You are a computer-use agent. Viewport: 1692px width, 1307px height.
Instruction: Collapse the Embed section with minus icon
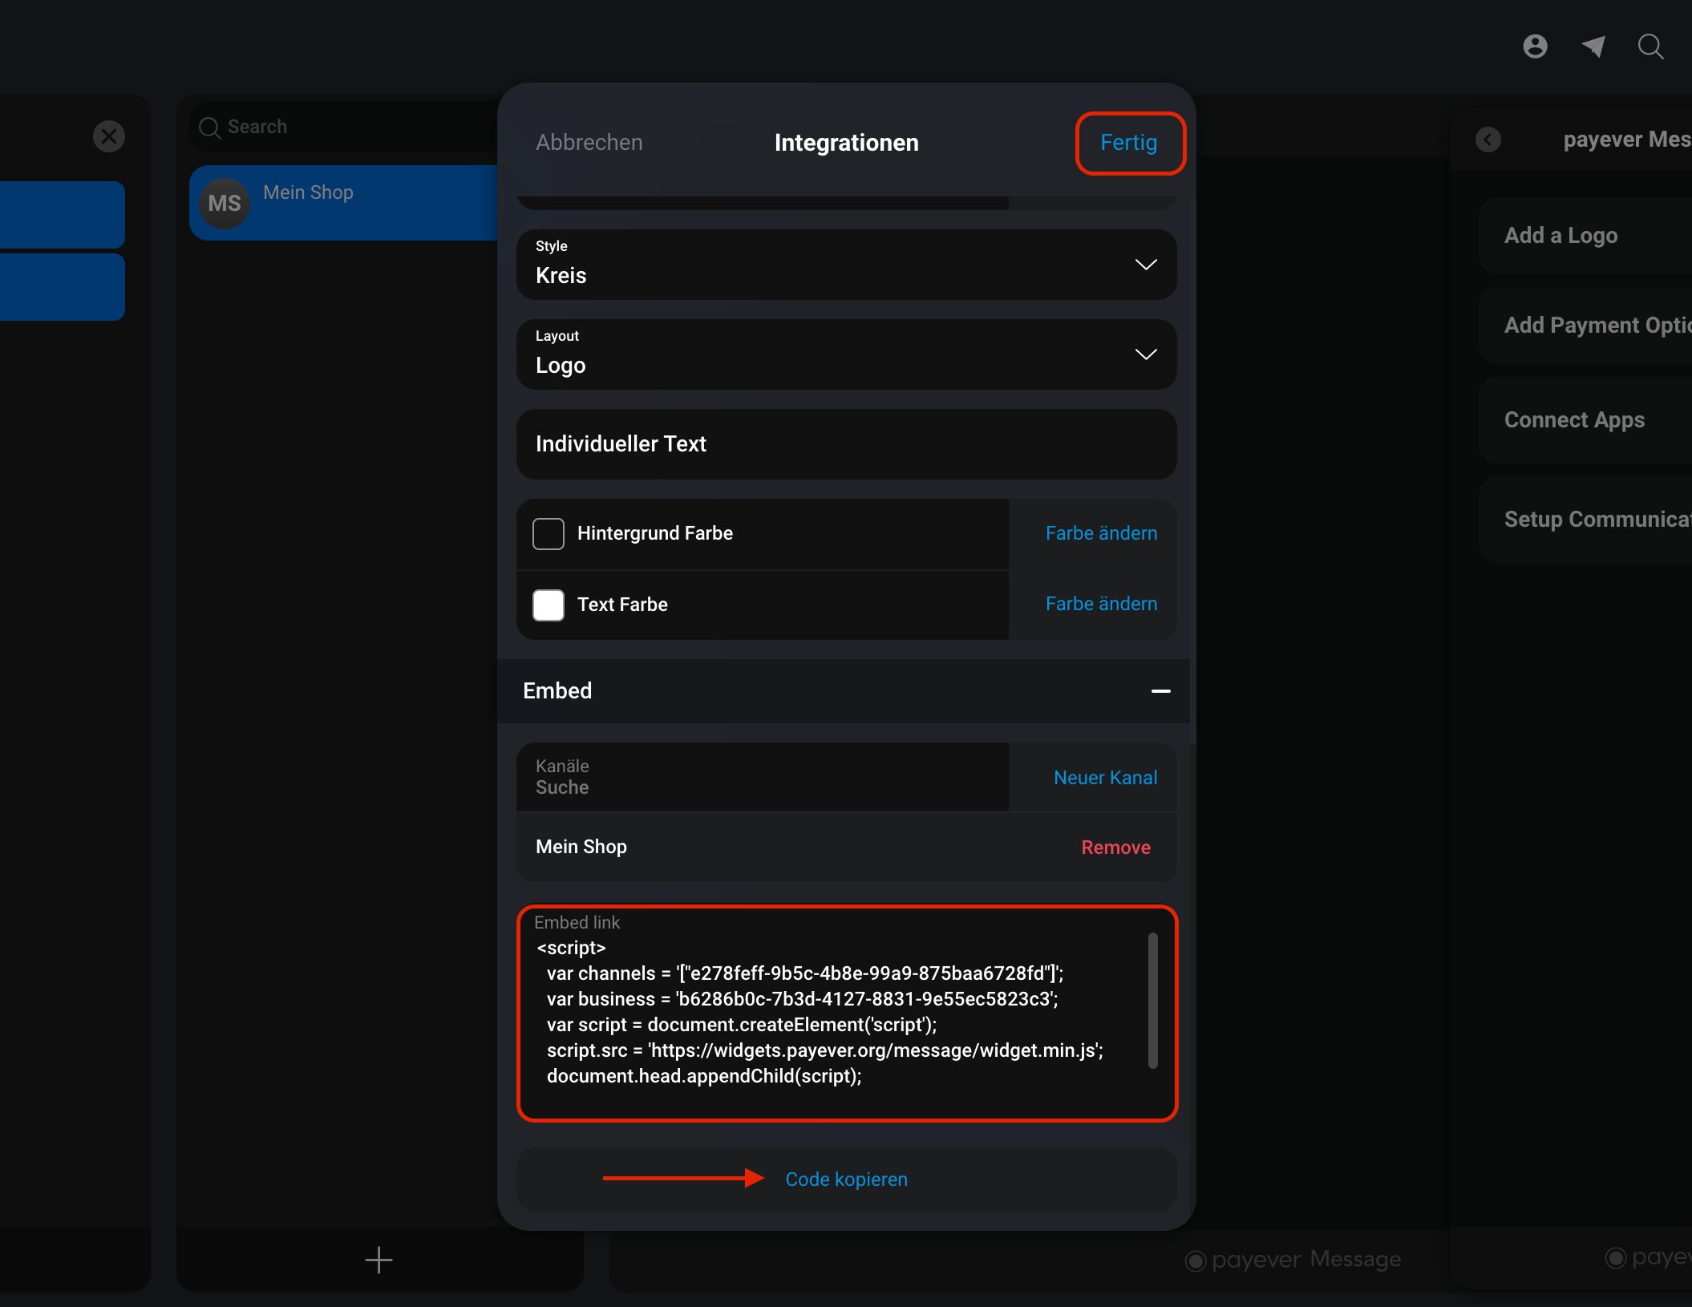point(1161,691)
